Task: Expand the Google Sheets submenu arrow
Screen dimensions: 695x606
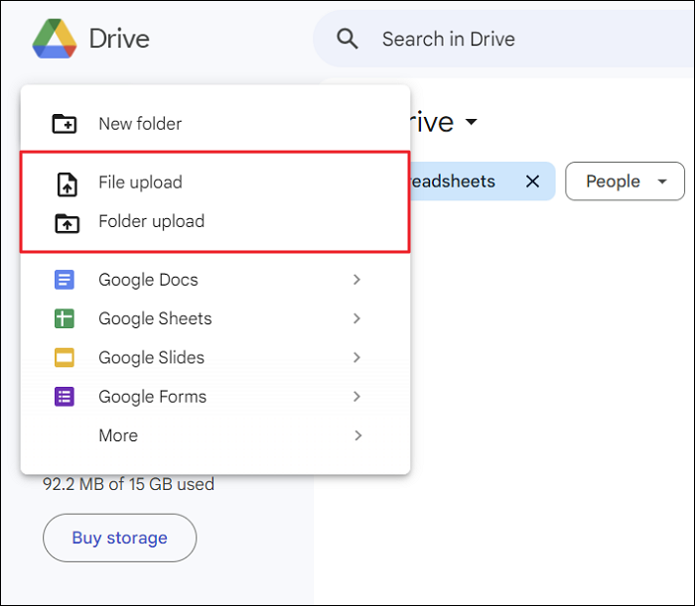Action: (x=357, y=318)
